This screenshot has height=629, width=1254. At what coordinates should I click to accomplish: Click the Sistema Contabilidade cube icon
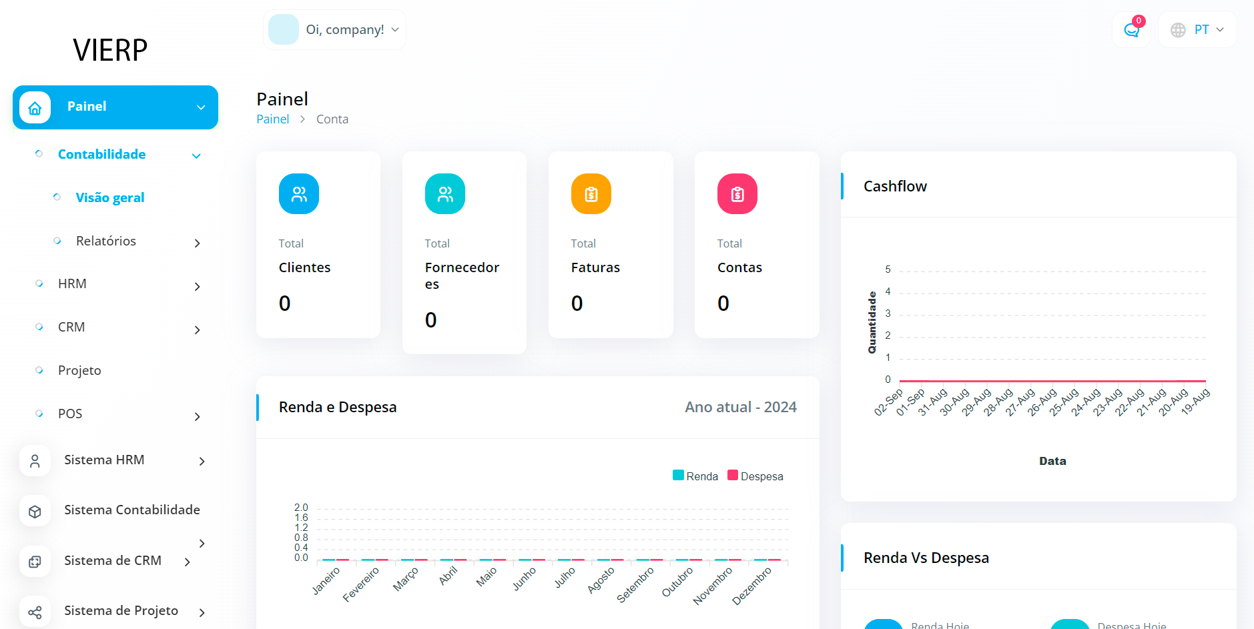point(35,511)
